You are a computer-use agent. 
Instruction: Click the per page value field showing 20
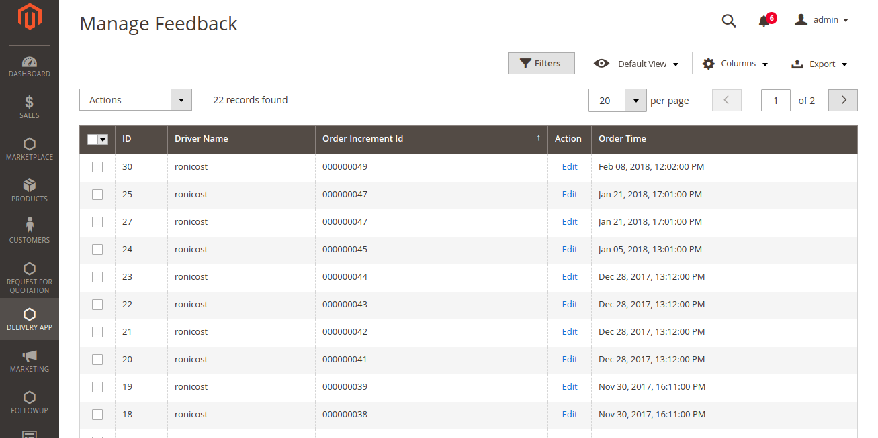pos(607,101)
